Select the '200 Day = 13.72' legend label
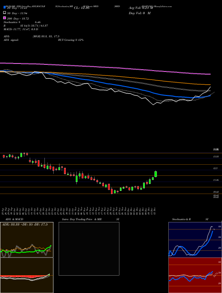The image size is (222, 293). (18, 19)
